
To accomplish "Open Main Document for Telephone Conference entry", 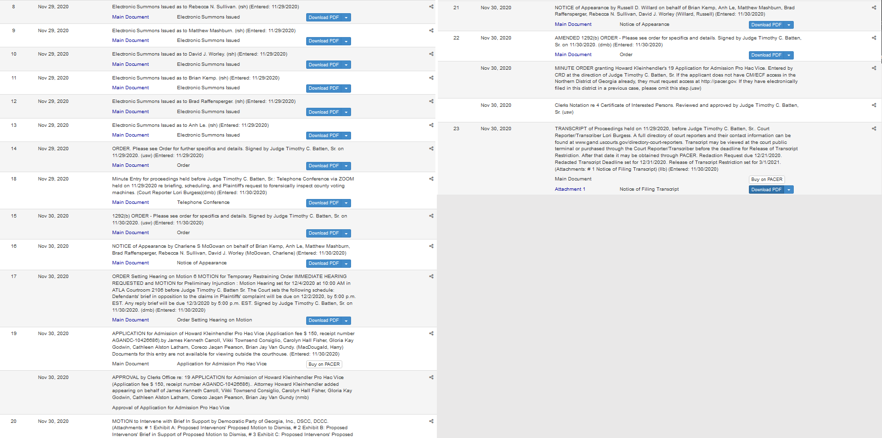I will click(131, 202).
